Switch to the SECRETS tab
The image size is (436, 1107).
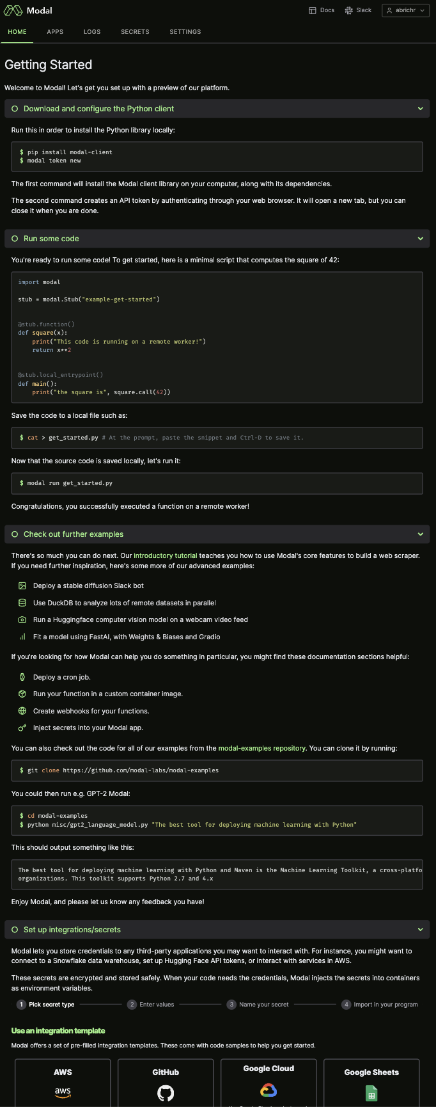pyautogui.click(x=135, y=32)
